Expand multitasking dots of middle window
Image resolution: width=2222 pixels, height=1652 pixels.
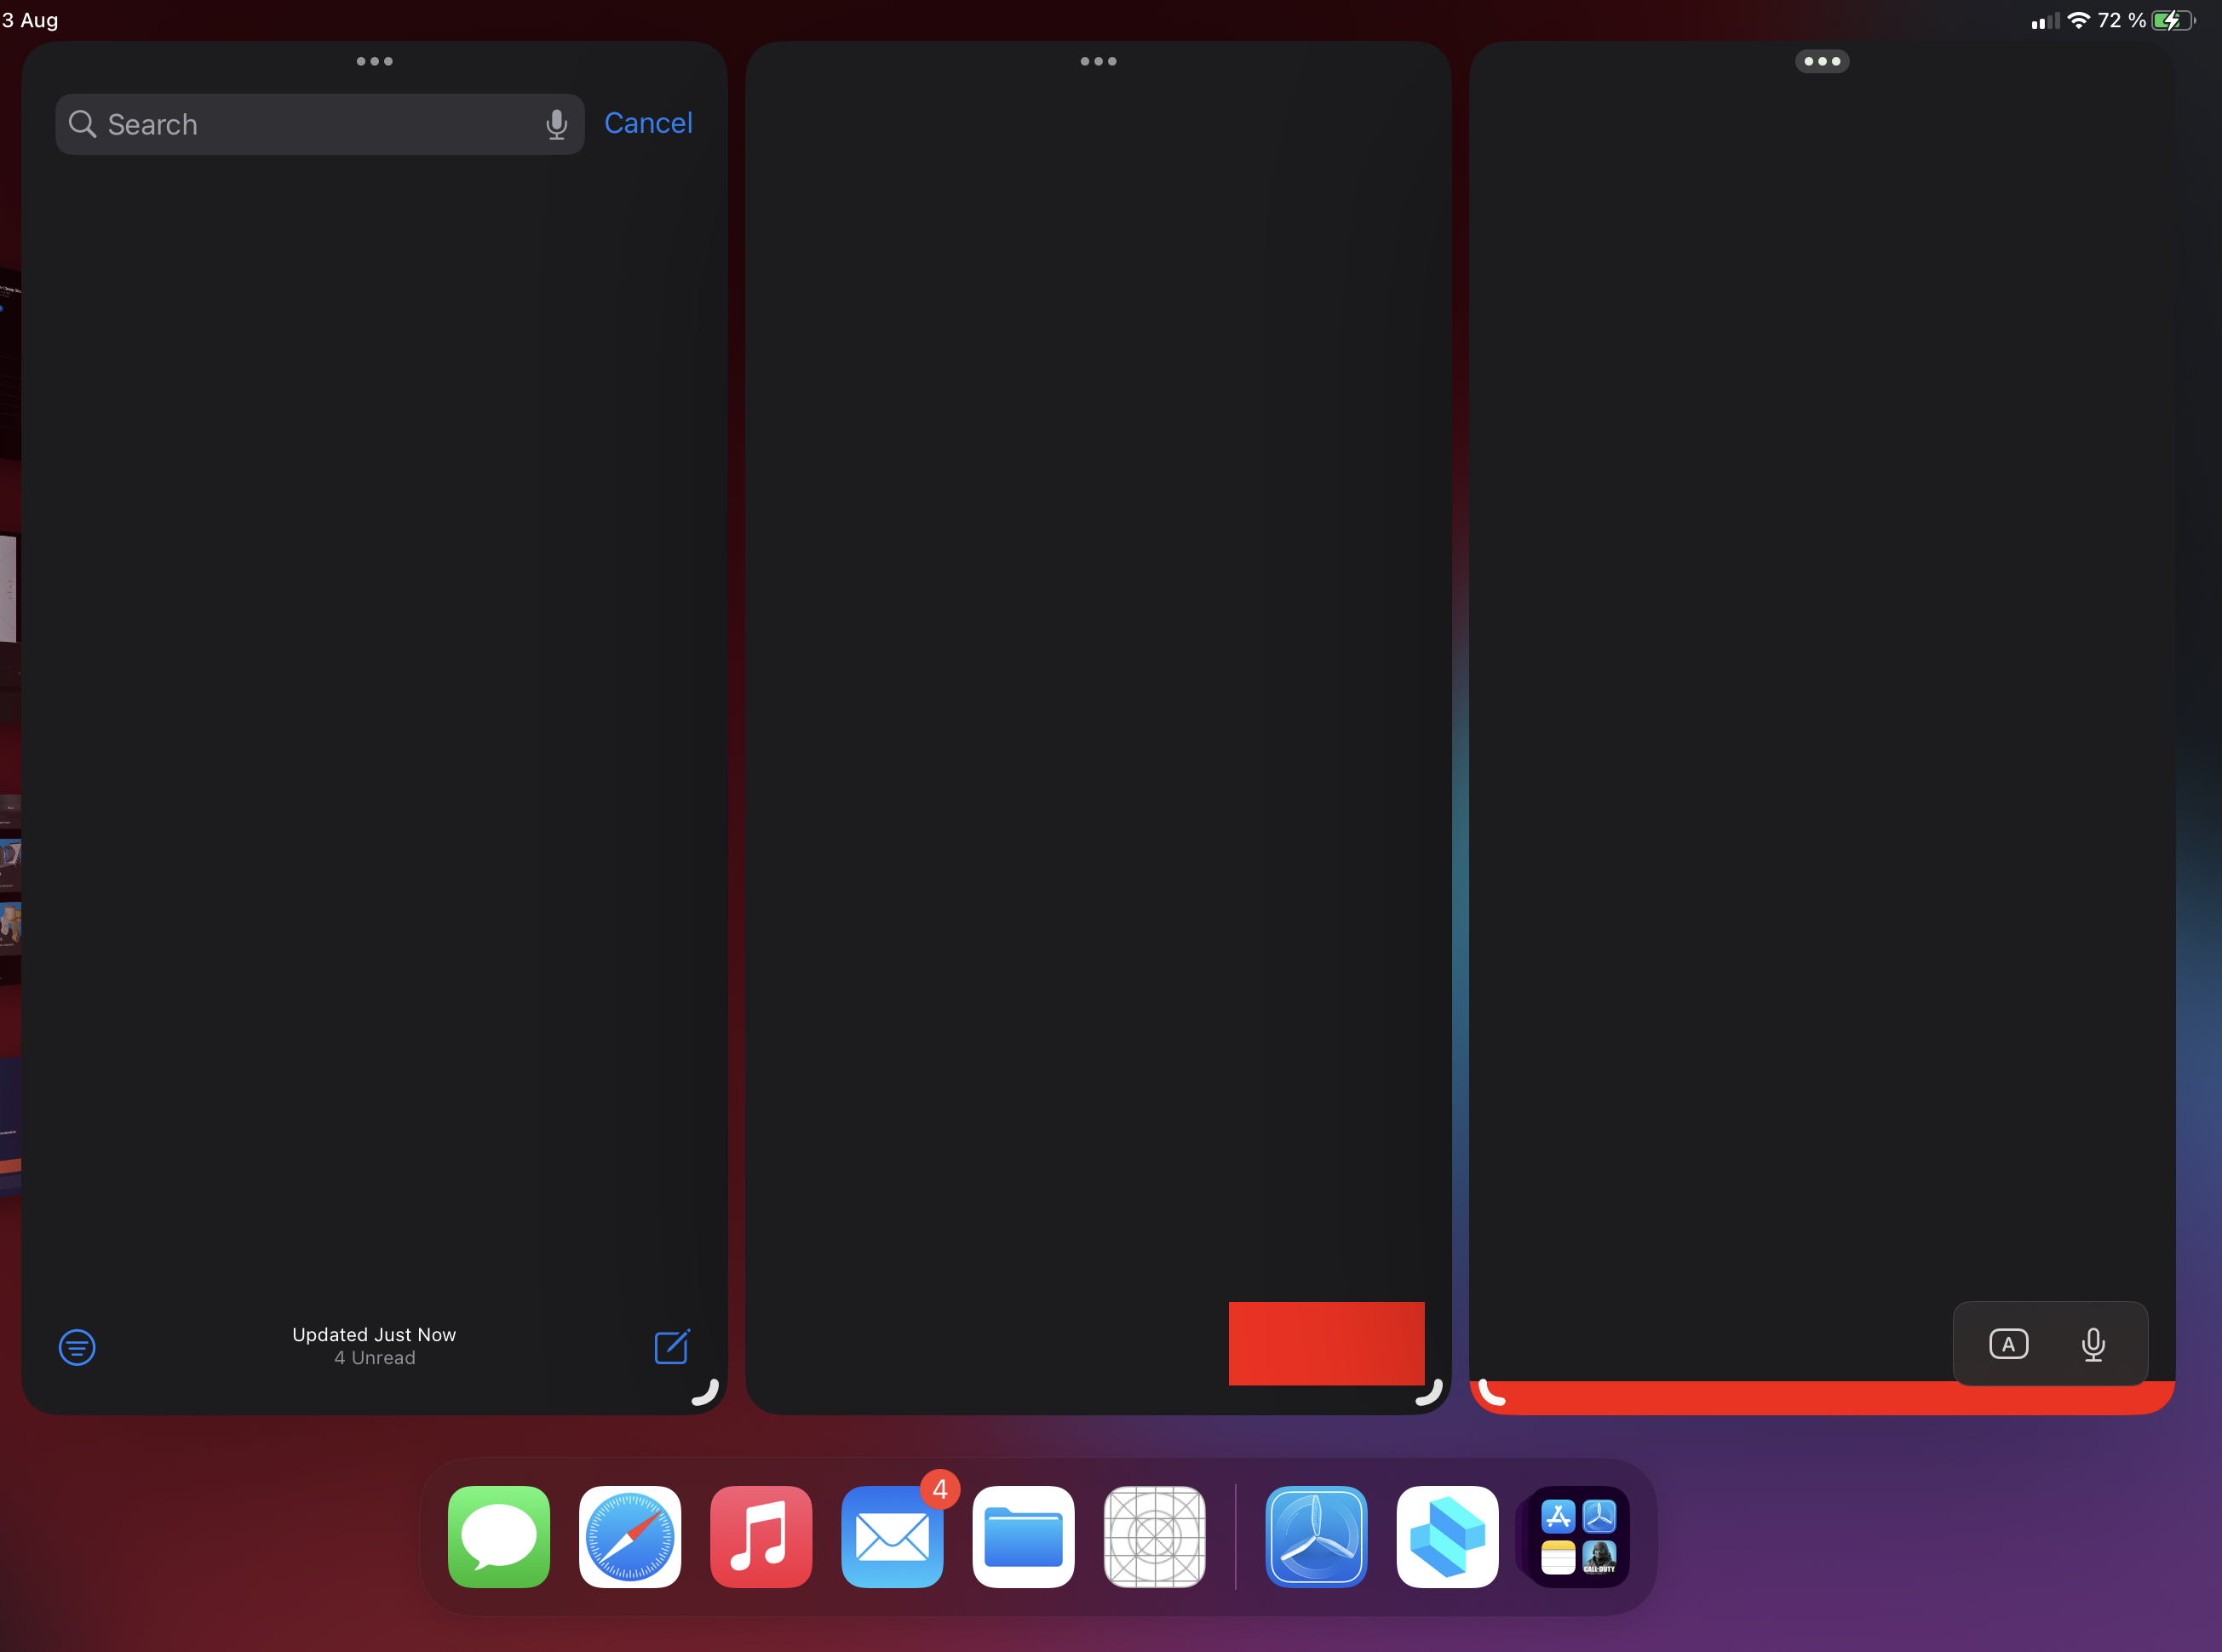tap(1098, 62)
